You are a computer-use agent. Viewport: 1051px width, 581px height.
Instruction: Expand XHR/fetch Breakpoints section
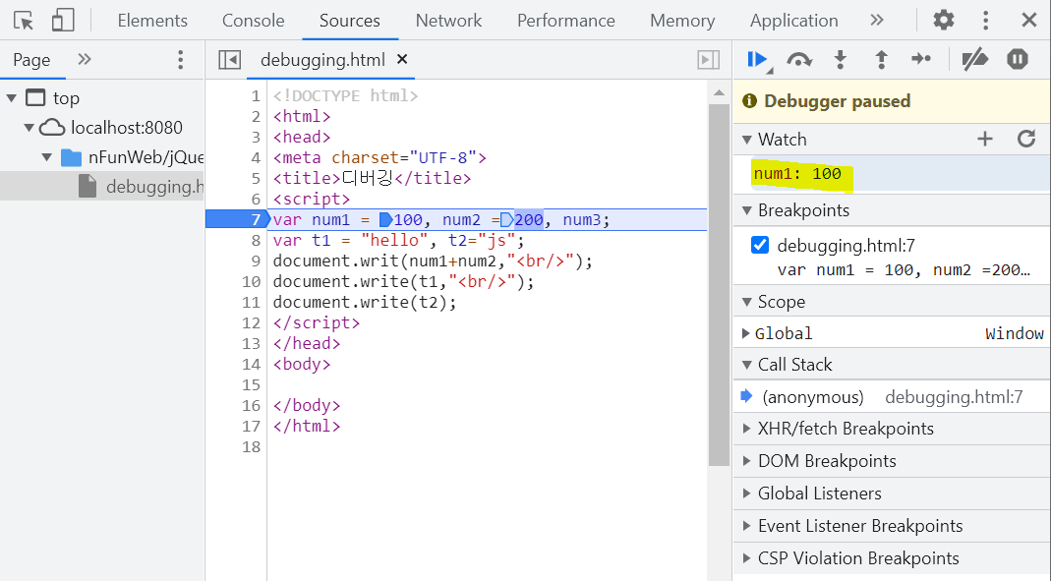click(746, 429)
